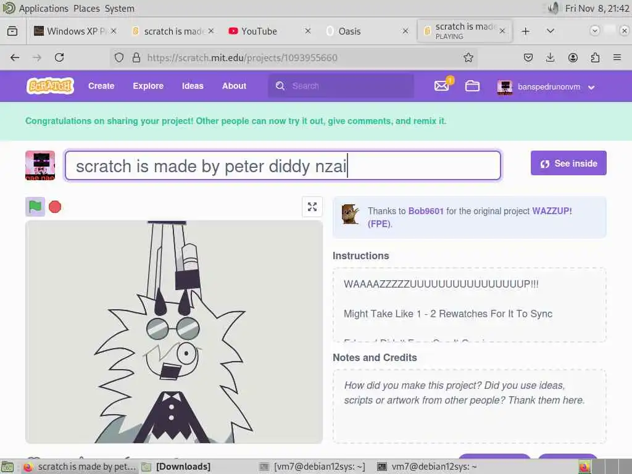Click the See inside button
The width and height of the screenshot is (632, 474).
point(568,163)
